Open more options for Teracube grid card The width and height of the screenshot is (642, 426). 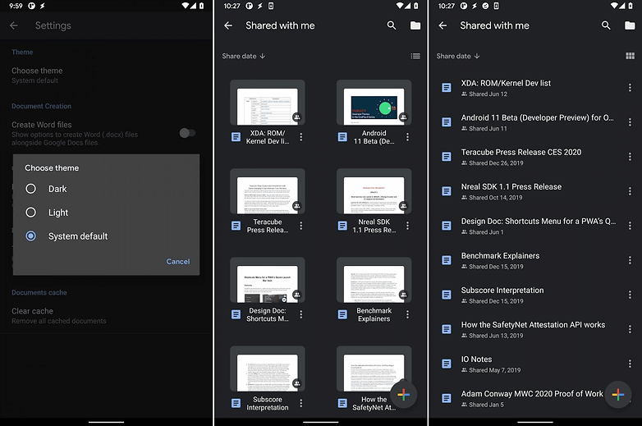[301, 226]
